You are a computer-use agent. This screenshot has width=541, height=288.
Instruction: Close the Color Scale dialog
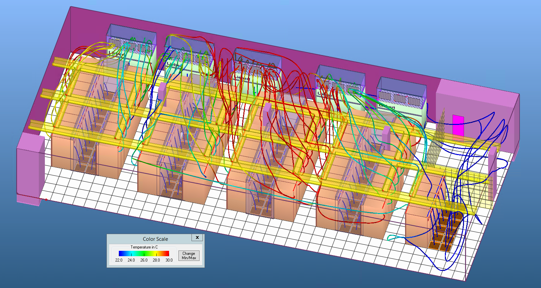197,237
